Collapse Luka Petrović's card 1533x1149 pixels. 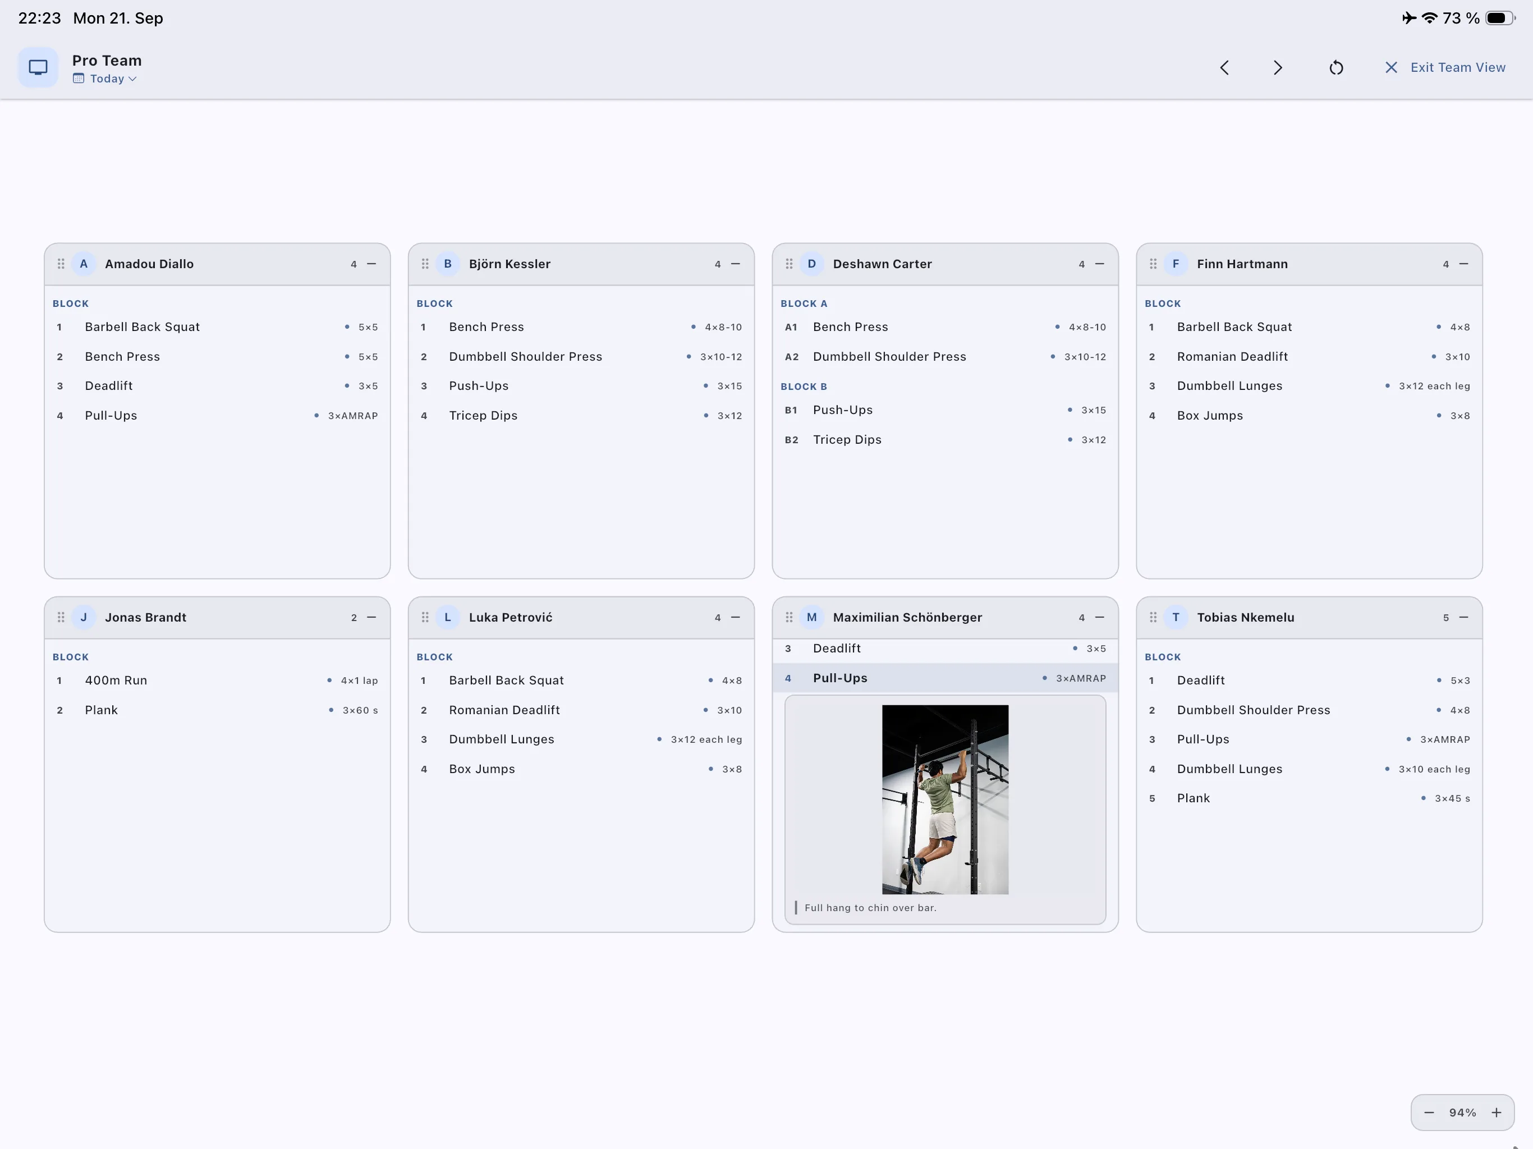point(735,618)
